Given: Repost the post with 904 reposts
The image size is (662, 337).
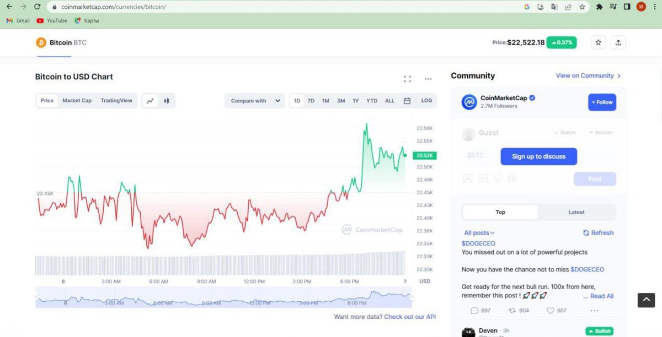Looking at the screenshot, I should [519, 311].
